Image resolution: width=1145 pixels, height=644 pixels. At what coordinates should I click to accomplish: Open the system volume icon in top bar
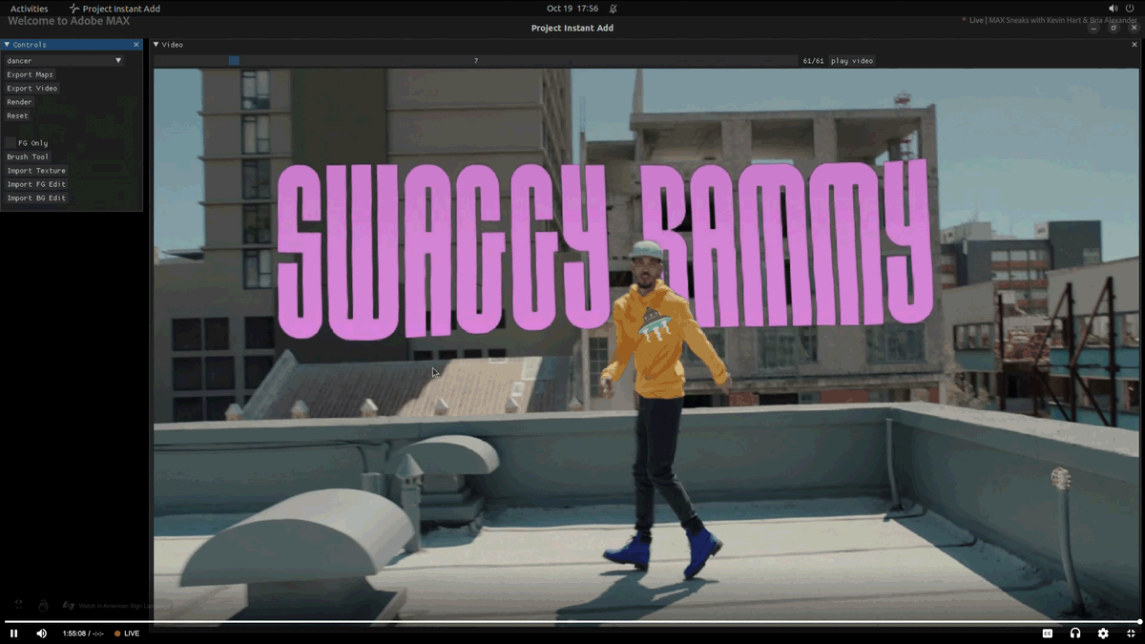click(1112, 9)
